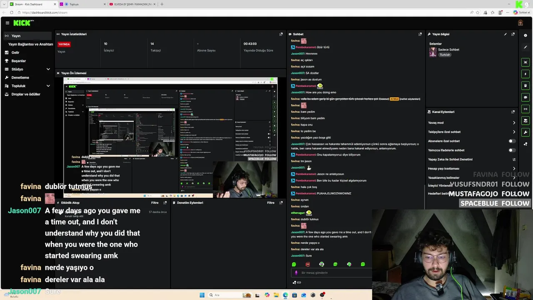The image size is (533, 300).
Task: Open Takipçilere özel sohbet settings arrow
Action: tap(514, 132)
